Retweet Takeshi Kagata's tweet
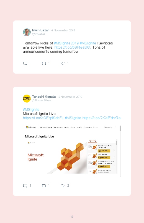 pyautogui.click(x=44, y=186)
